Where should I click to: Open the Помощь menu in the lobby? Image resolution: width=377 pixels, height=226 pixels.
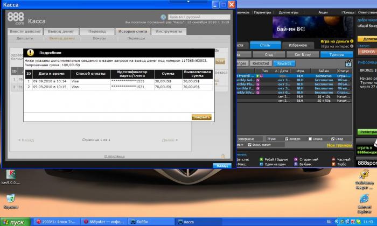(x=348, y=12)
